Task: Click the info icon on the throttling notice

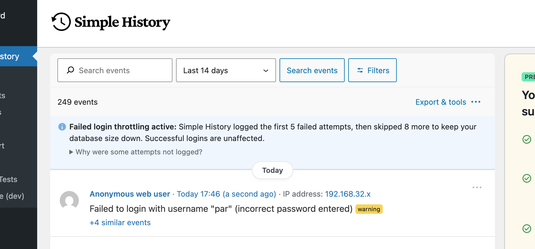Action: click(x=62, y=127)
